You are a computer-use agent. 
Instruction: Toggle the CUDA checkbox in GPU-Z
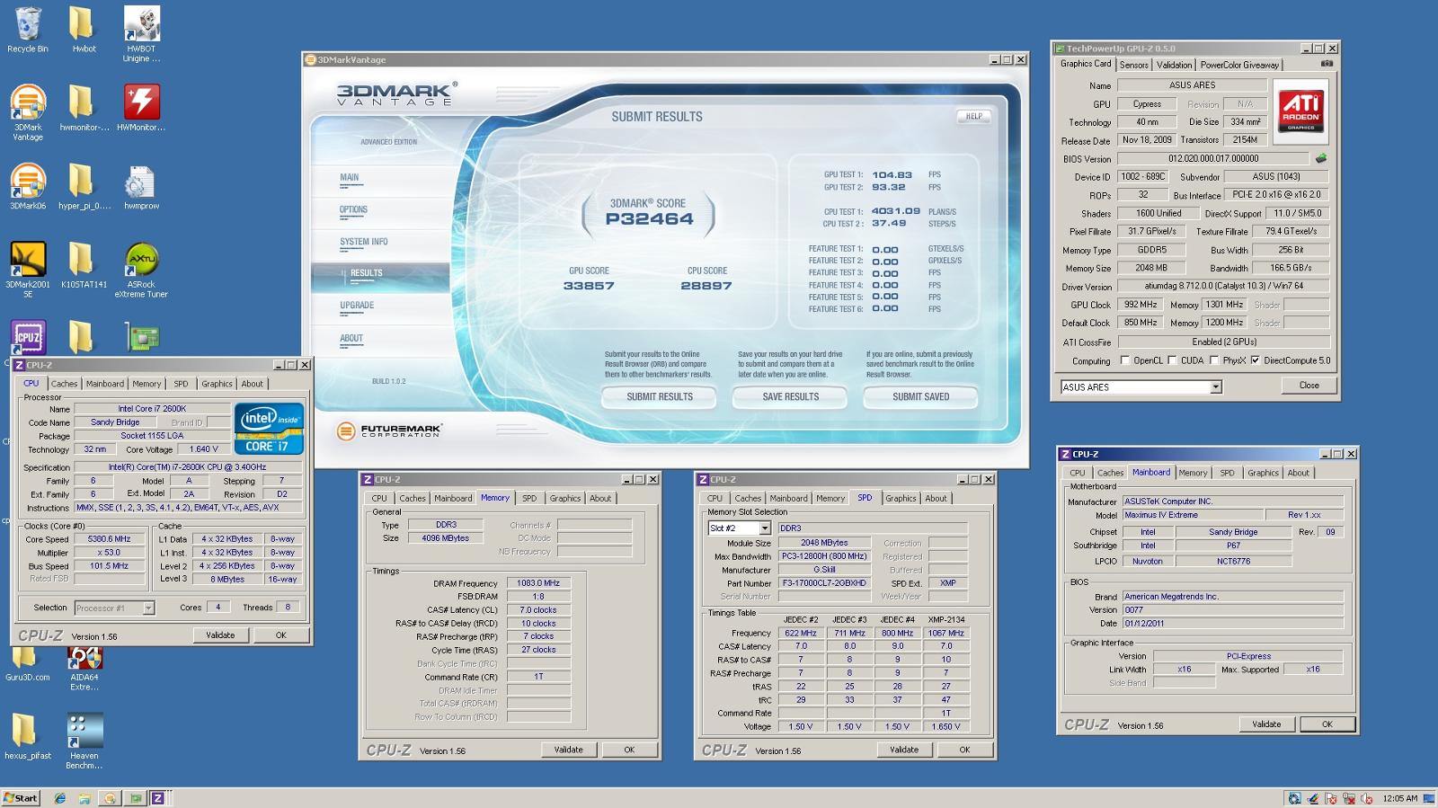pyautogui.click(x=1171, y=360)
